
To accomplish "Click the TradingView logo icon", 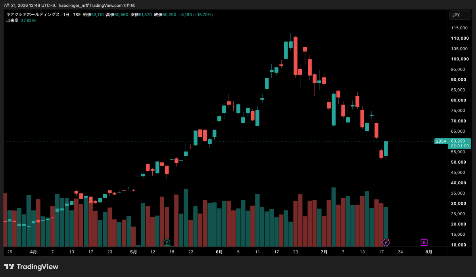I will coord(10,267).
